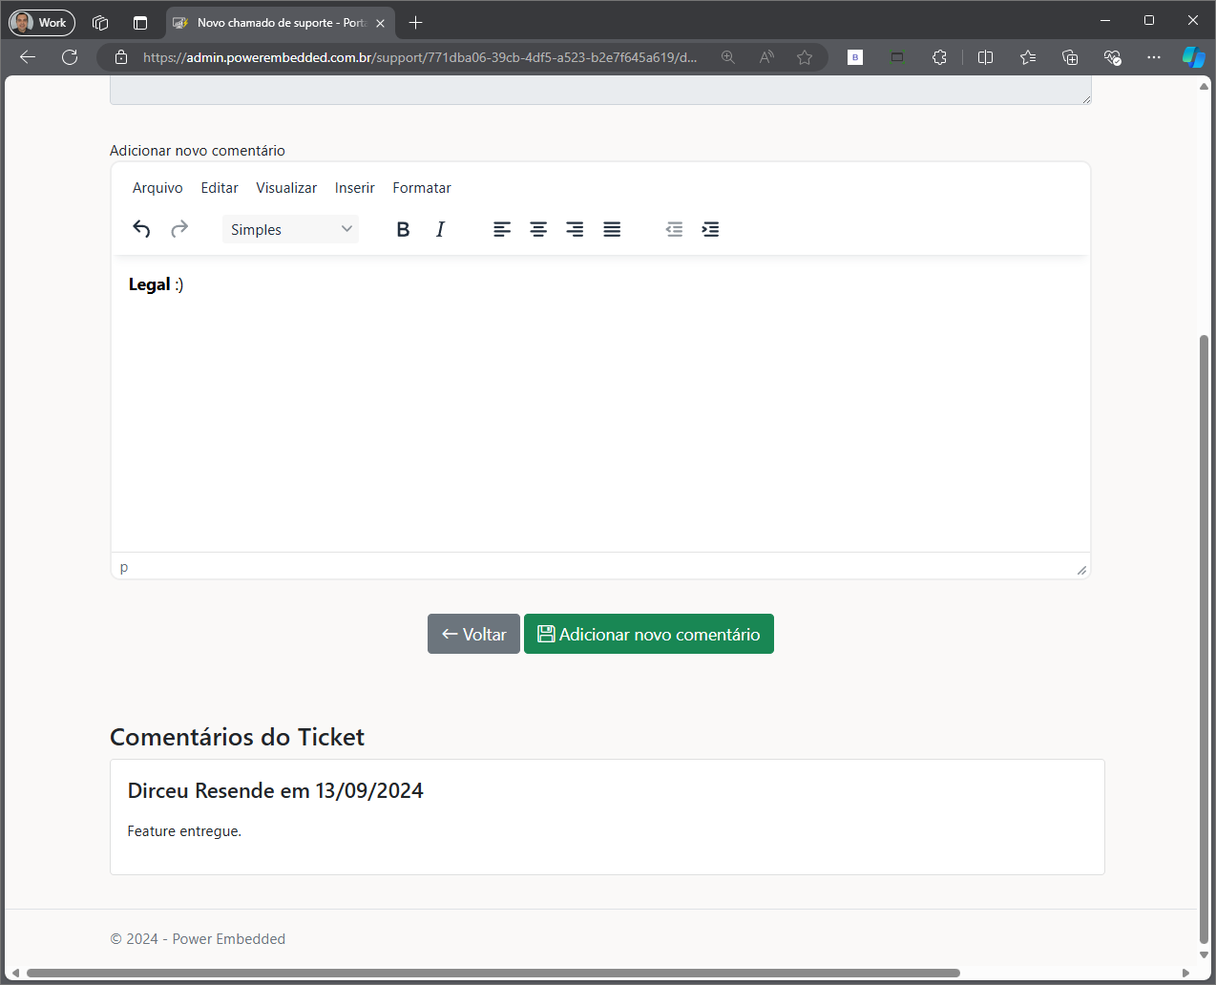Expand the Formatar menu
This screenshot has height=985, width=1216.
pos(421,188)
